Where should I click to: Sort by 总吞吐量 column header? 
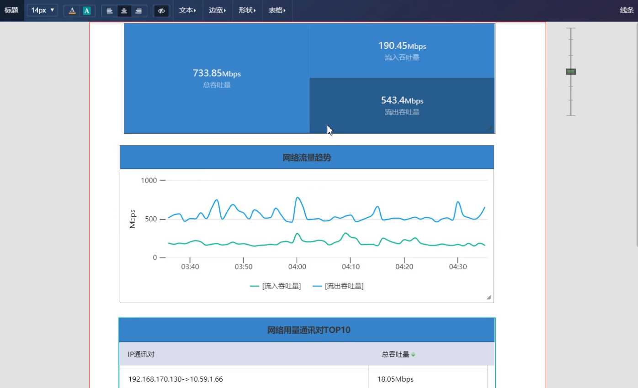coord(396,354)
